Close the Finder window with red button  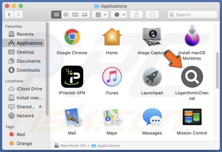coord(7,6)
